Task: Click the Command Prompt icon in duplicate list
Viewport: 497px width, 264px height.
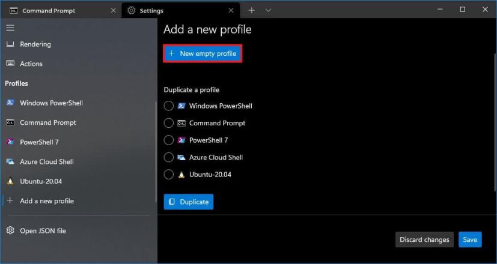Action: (181, 123)
